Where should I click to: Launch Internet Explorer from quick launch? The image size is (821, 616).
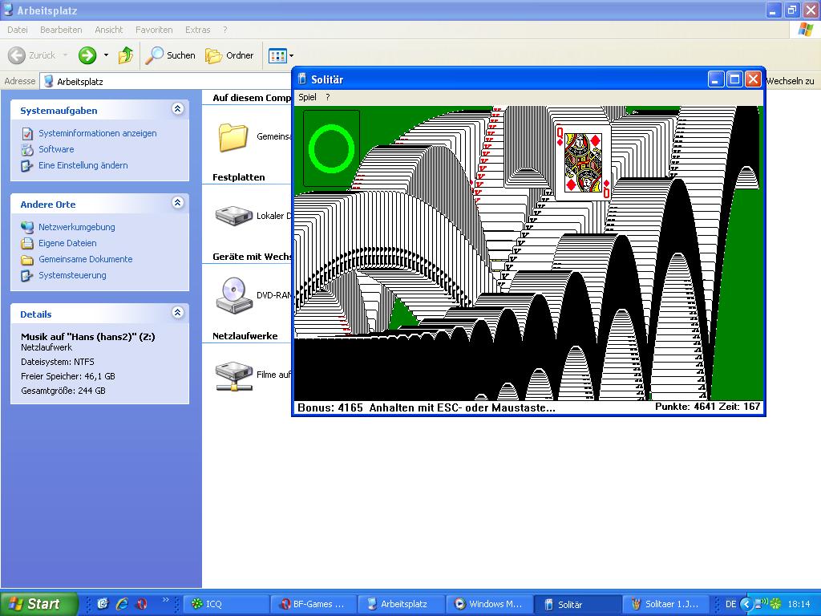(x=122, y=604)
